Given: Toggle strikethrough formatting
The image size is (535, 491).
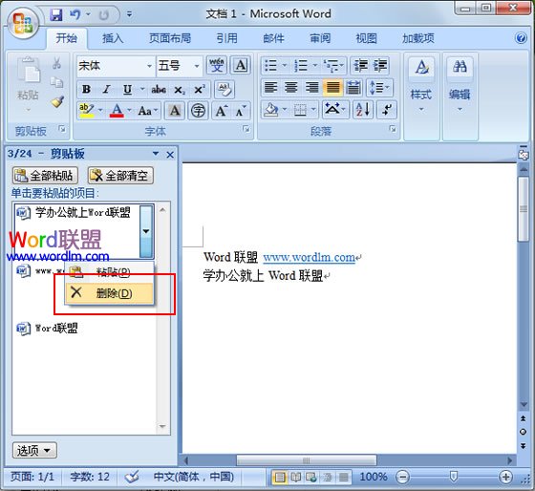Looking at the screenshot, I should click(159, 90).
